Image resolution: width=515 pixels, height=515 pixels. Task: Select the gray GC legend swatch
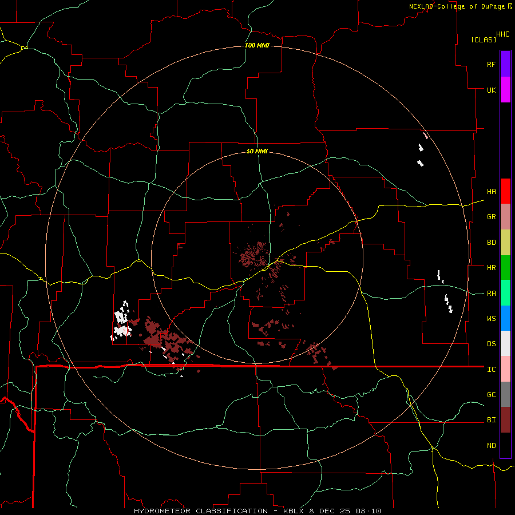tap(505, 394)
